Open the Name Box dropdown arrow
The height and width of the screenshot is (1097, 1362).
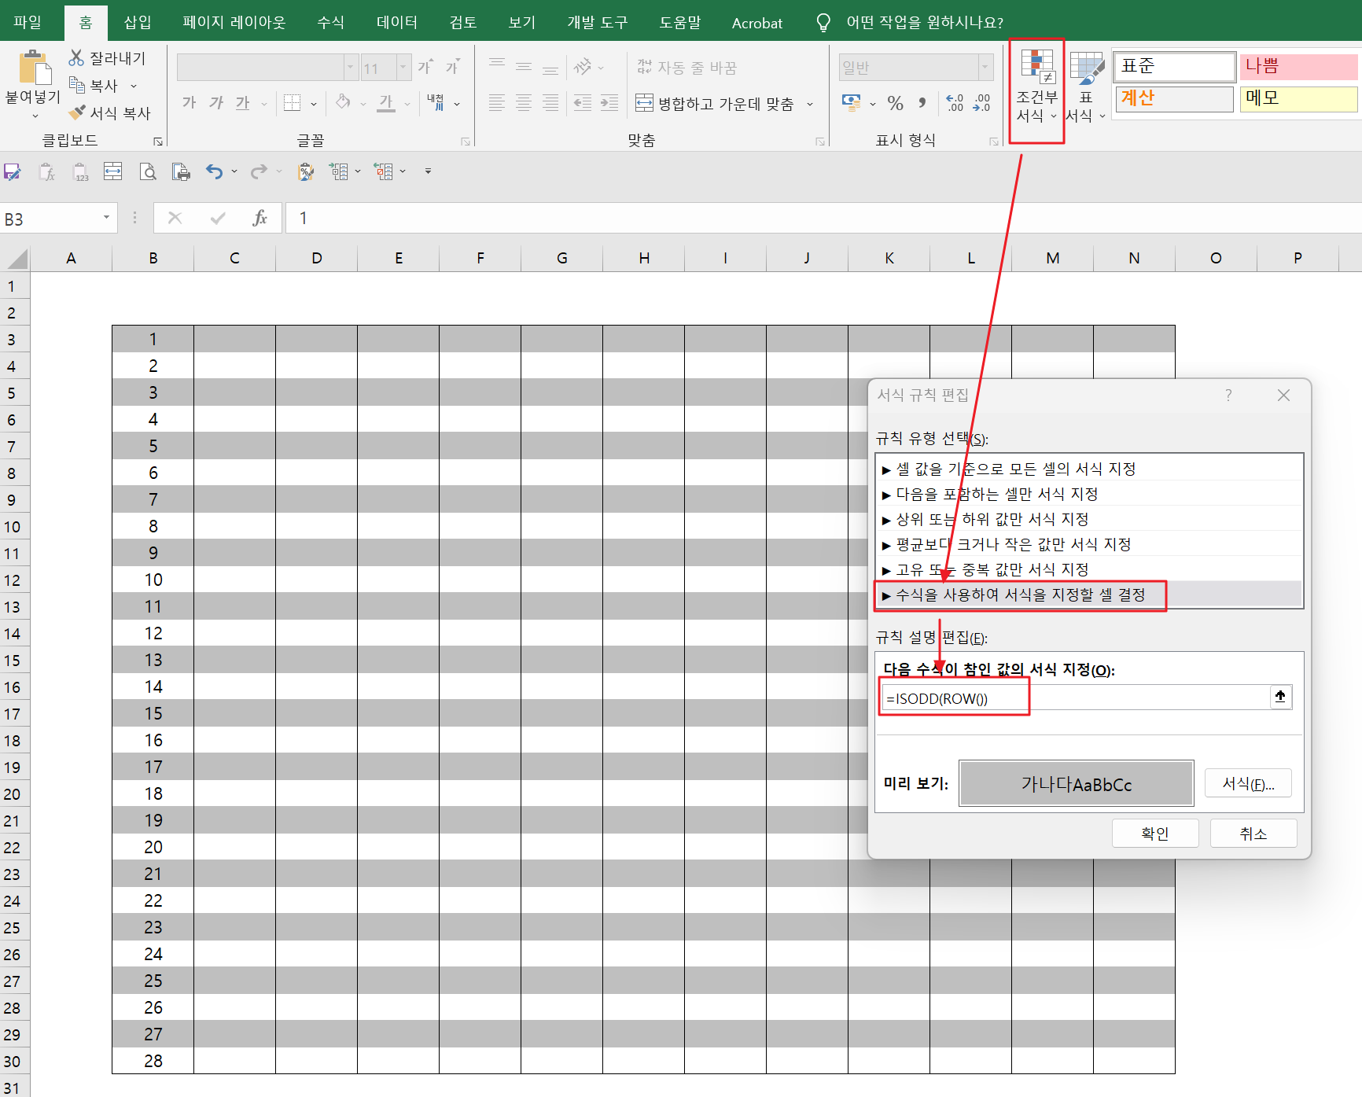tap(106, 218)
